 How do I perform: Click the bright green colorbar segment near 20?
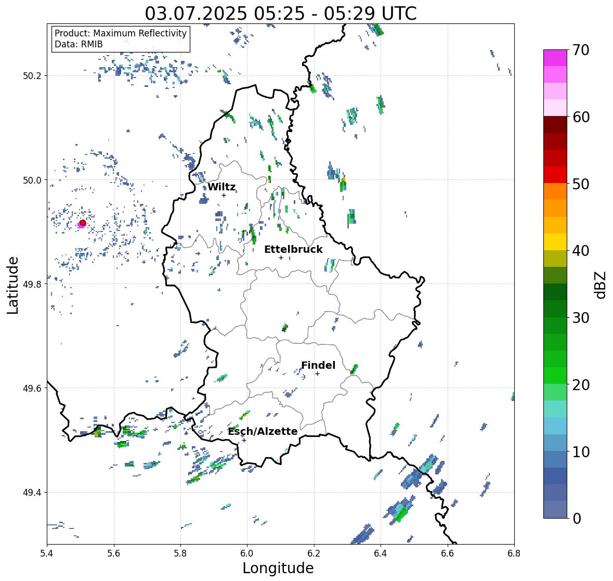pyautogui.click(x=555, y=376)
